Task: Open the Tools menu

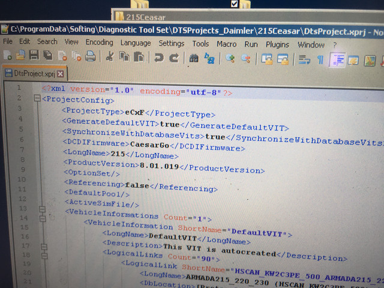Action: (x=200, y=44)
